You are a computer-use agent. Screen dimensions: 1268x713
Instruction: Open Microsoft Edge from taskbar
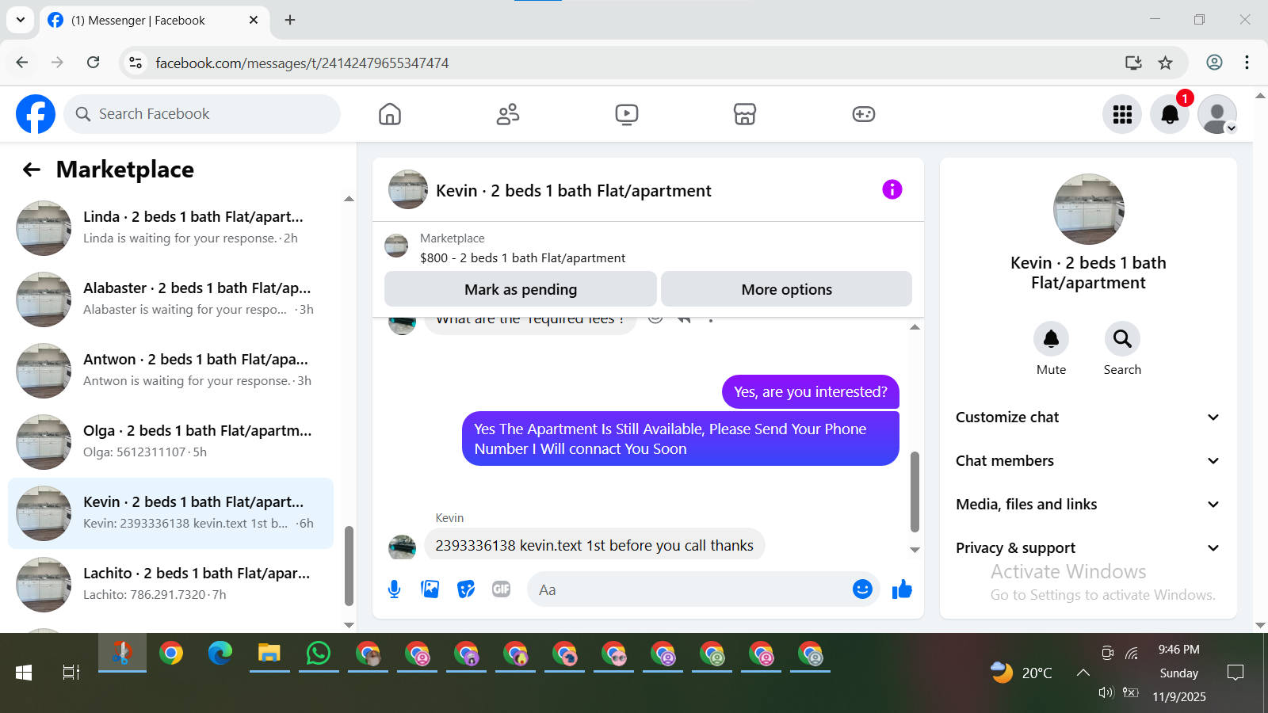pos(220,654)
